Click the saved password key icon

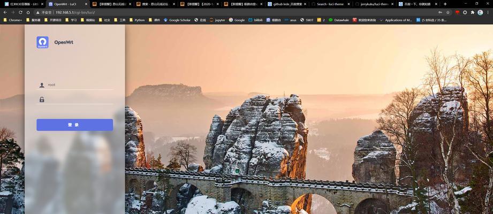pos(440,12)
